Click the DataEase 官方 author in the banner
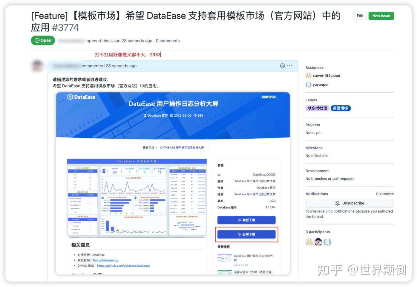This screenshot has height=287, width=417. pyautogui.click(x=156, y=115)
